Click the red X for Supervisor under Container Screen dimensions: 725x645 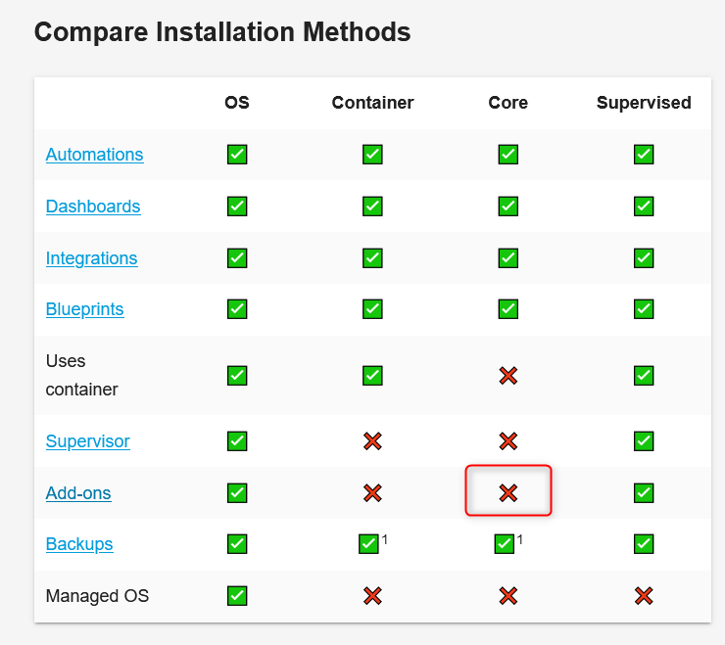click(x=372, y=441)
